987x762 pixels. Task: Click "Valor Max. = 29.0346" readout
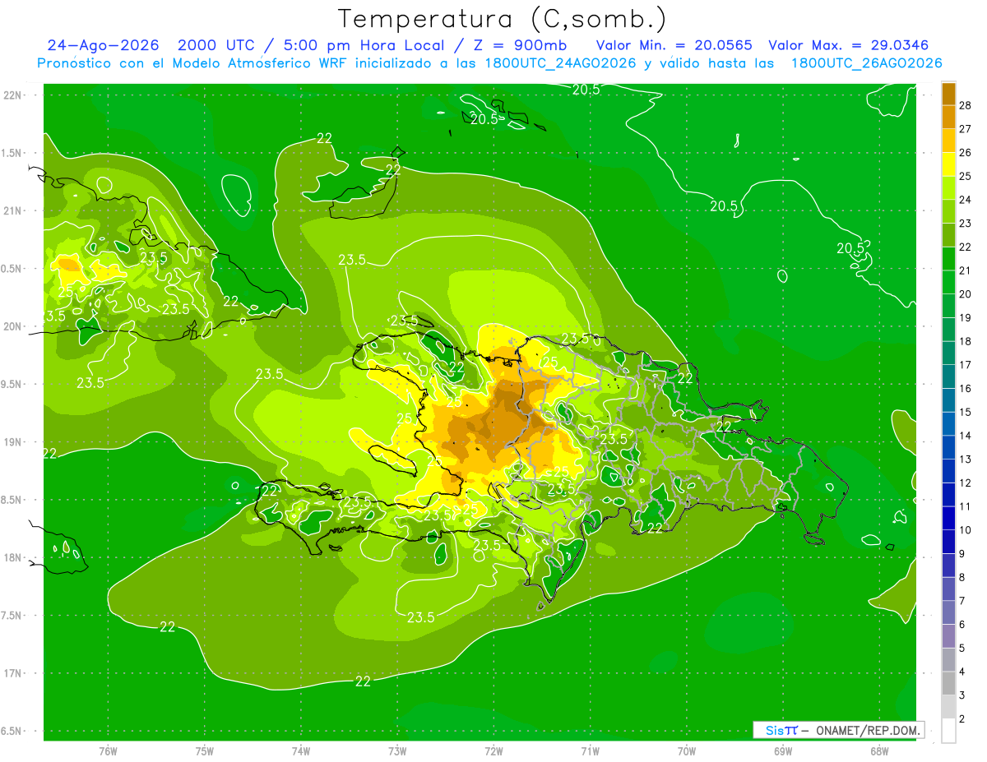coord(848,45)
